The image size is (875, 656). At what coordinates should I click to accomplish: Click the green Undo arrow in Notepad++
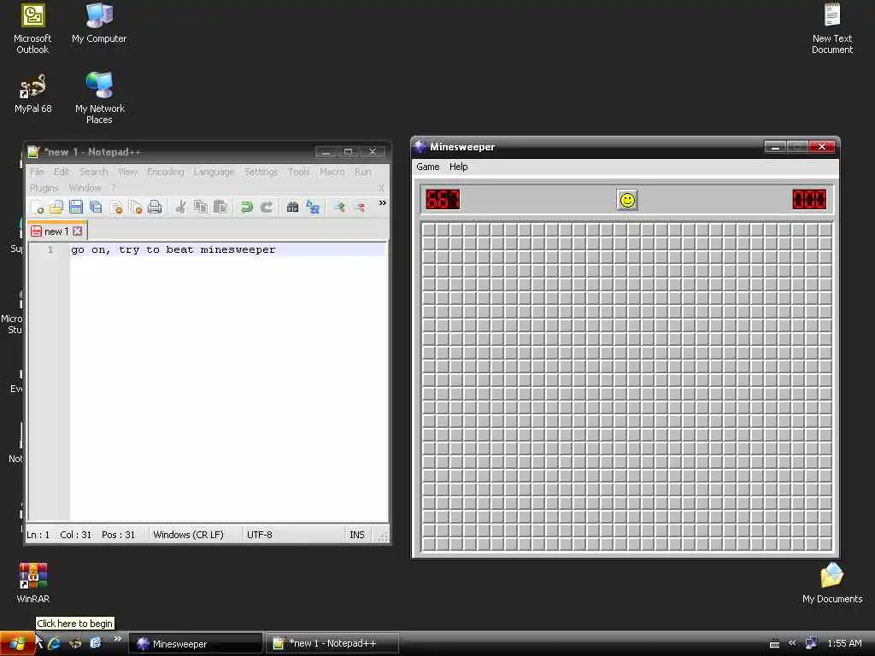pyautogui.click(x=246, y=207)
